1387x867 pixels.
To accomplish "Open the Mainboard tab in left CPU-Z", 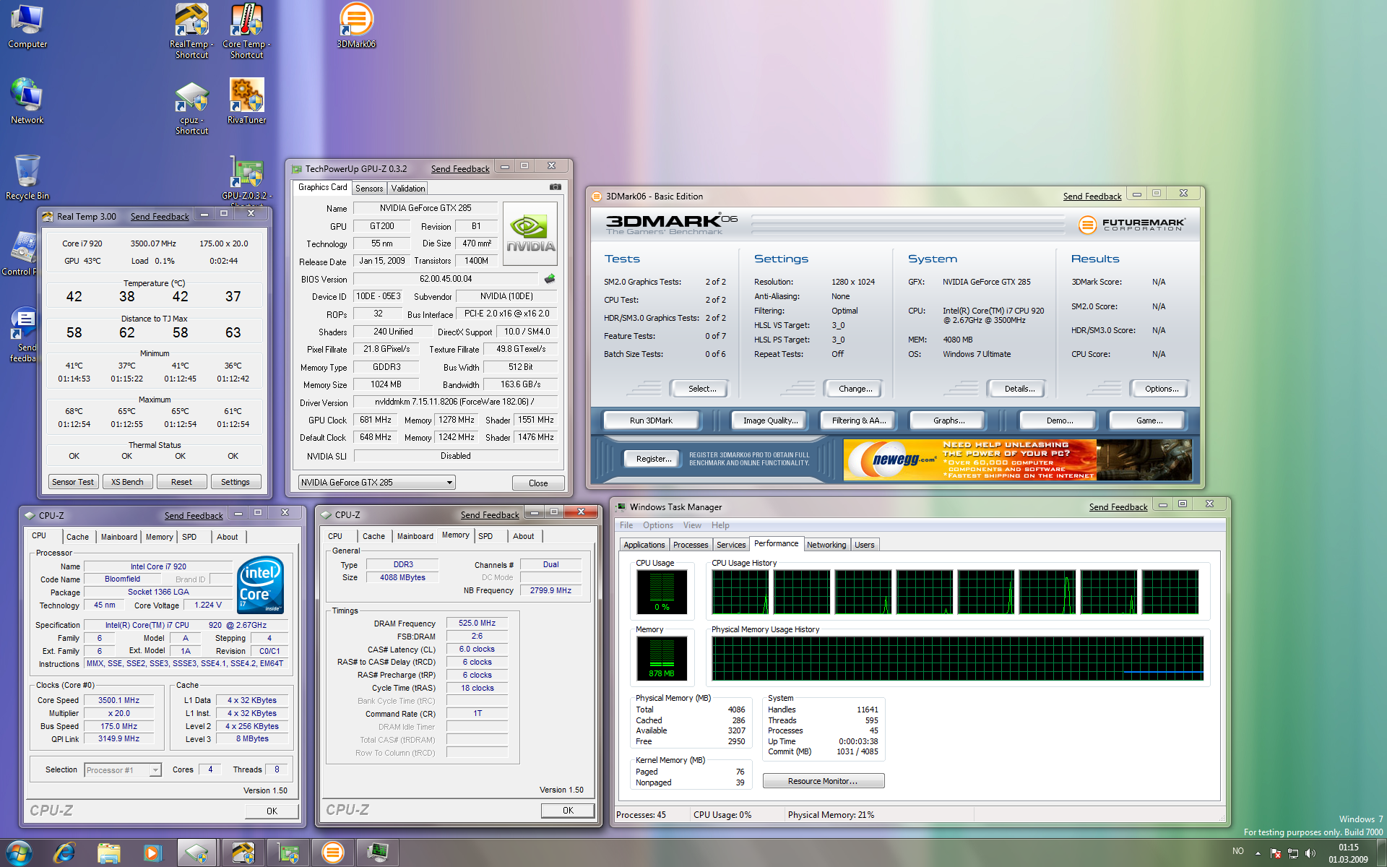I will pos(118,537).
